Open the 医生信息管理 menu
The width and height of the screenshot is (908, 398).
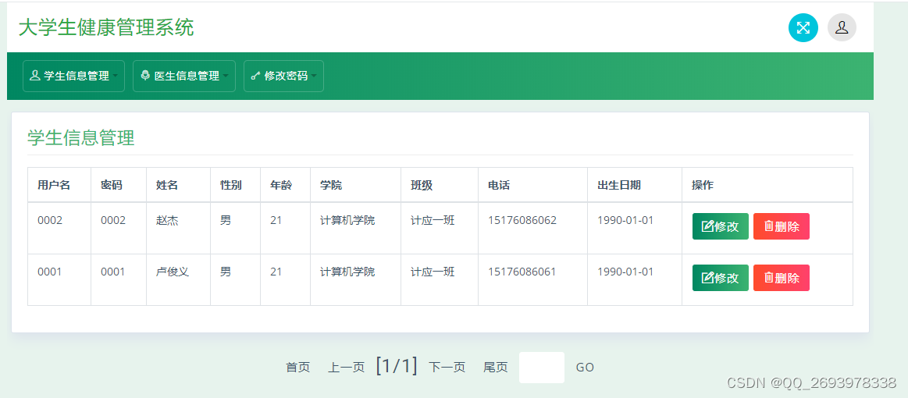point(184,76)
